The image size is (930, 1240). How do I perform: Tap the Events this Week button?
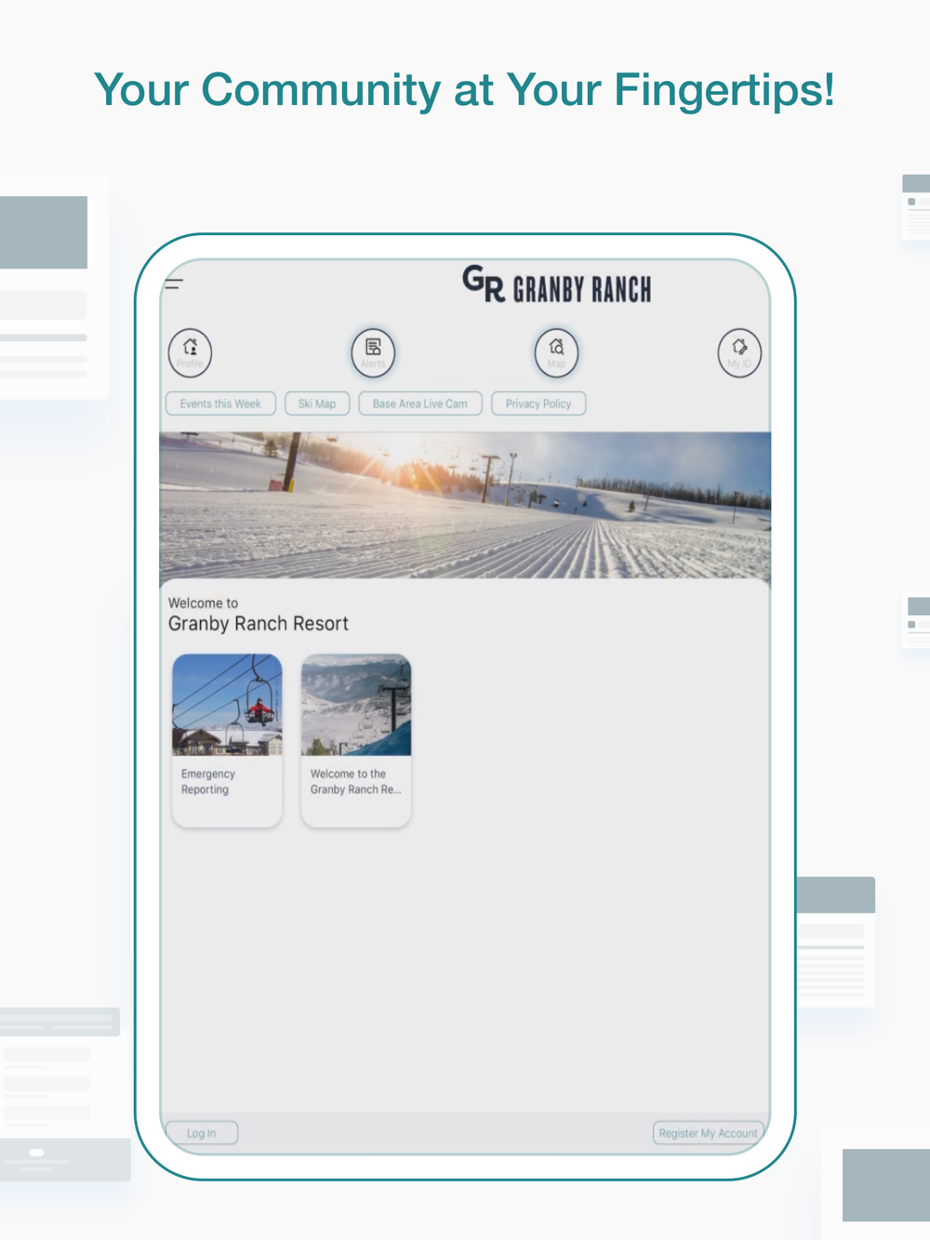point(220,403)
